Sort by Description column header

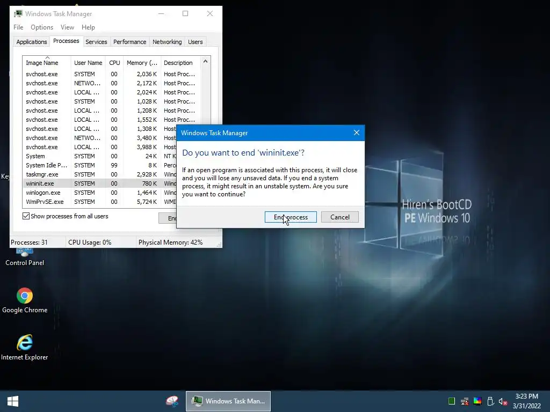(x=180, y=63)
